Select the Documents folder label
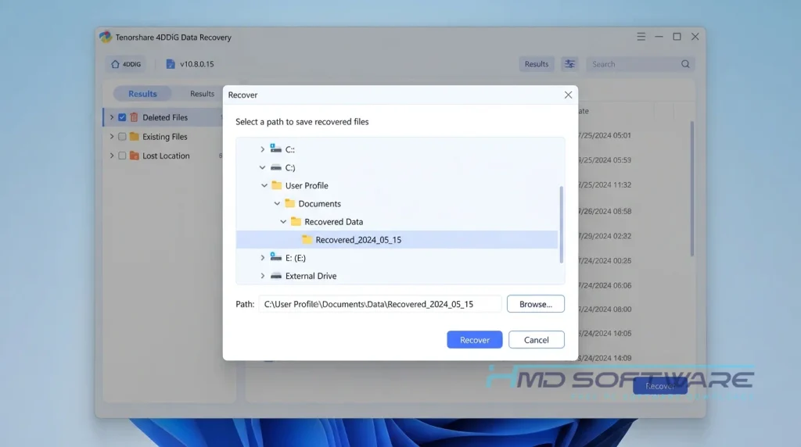Viewport: 801px width, 447px height. point(319,204)
